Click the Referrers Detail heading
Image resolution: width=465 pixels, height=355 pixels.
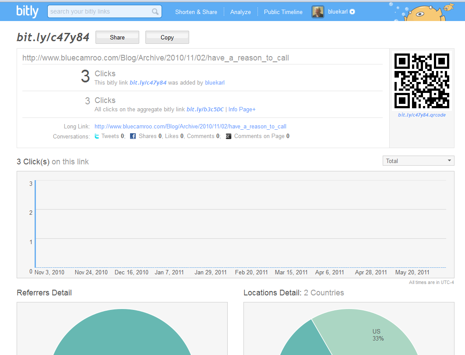44,293
